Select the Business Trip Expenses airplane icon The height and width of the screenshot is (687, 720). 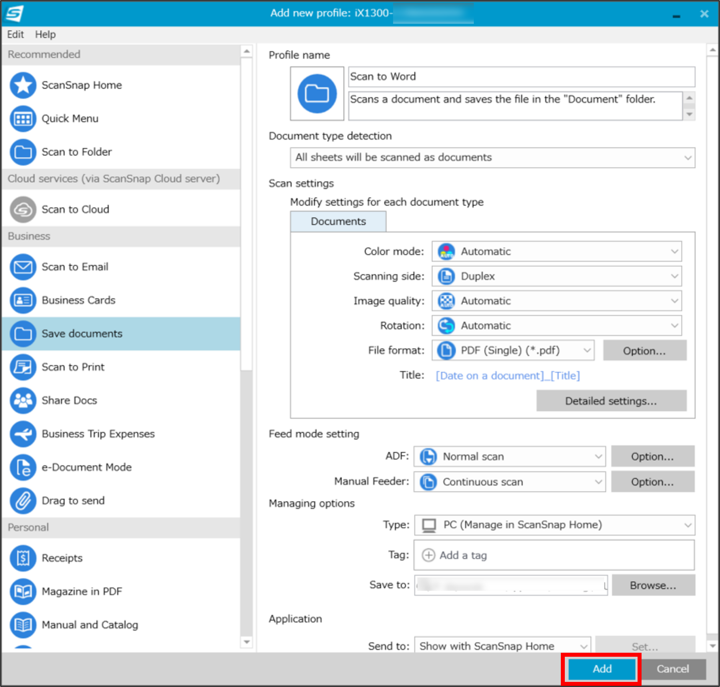click(23, 434)
